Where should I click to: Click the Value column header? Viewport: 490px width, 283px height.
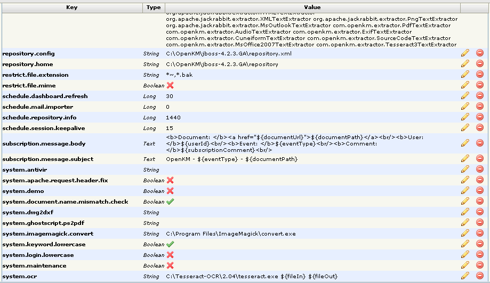(x=312, y=7)
